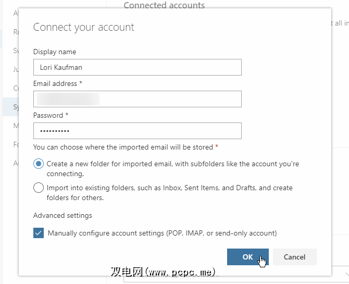Focus the Email address input box

[137, 99]
